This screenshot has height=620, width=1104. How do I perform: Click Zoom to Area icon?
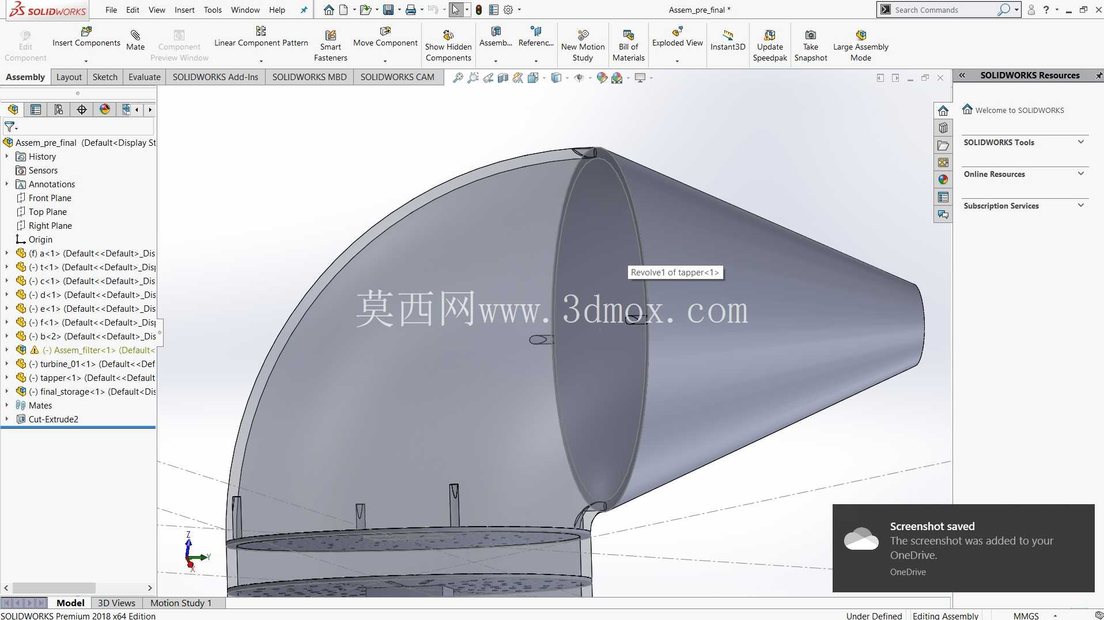point(473,78)
